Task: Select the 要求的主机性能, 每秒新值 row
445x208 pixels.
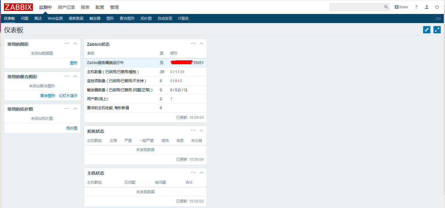Action: tap(145, 108)
